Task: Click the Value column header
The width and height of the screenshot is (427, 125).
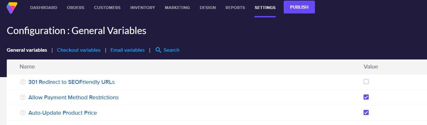Action: click(x=371, y=67)
